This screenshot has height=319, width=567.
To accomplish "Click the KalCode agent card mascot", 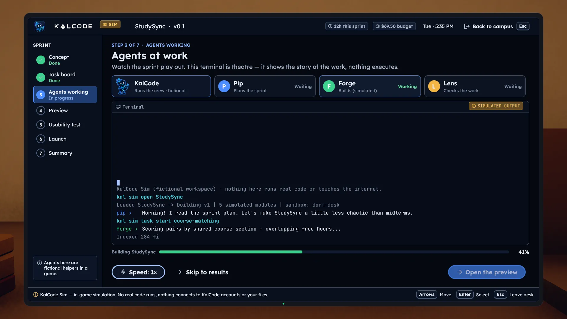I will coord(123,86).
